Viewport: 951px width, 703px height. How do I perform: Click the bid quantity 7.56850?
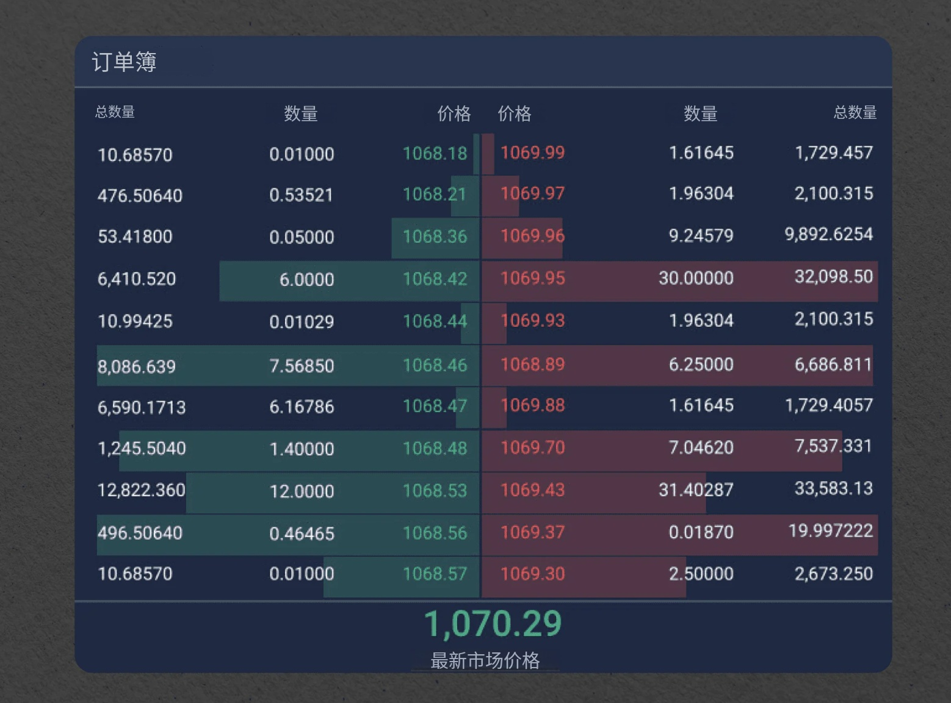(x=302, y=366)
